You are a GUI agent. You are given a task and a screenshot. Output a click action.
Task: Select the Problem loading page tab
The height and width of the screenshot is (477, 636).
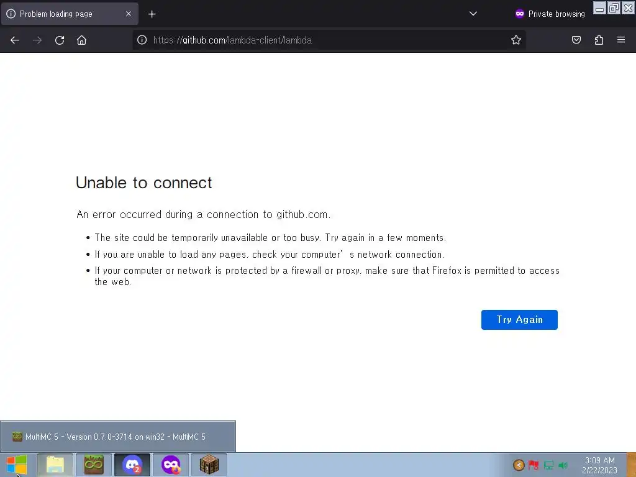coord(70,14)
